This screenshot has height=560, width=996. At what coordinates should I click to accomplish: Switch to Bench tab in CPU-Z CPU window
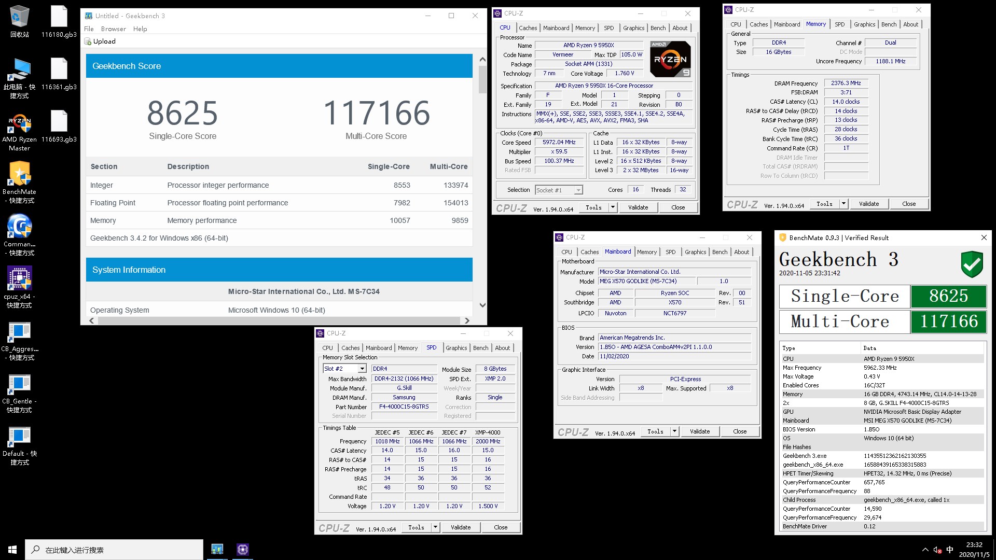pos(658,28)
